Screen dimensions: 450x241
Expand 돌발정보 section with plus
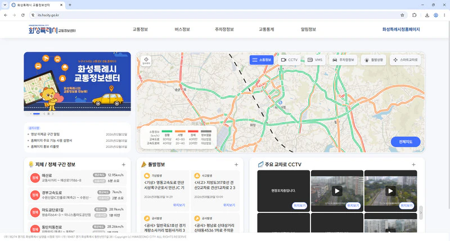[x=236, y=165]
